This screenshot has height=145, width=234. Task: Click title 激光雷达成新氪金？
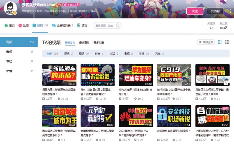(x=59, y=133)
